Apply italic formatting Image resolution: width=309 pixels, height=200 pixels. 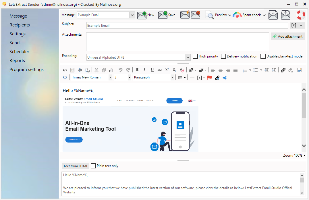[144, 70]
